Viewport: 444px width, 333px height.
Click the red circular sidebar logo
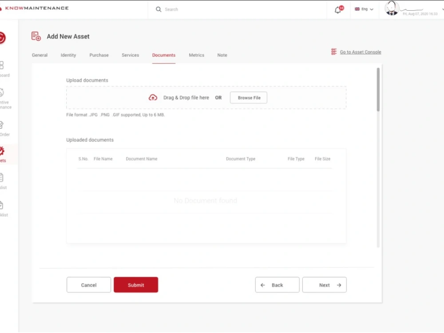point(2,38)
